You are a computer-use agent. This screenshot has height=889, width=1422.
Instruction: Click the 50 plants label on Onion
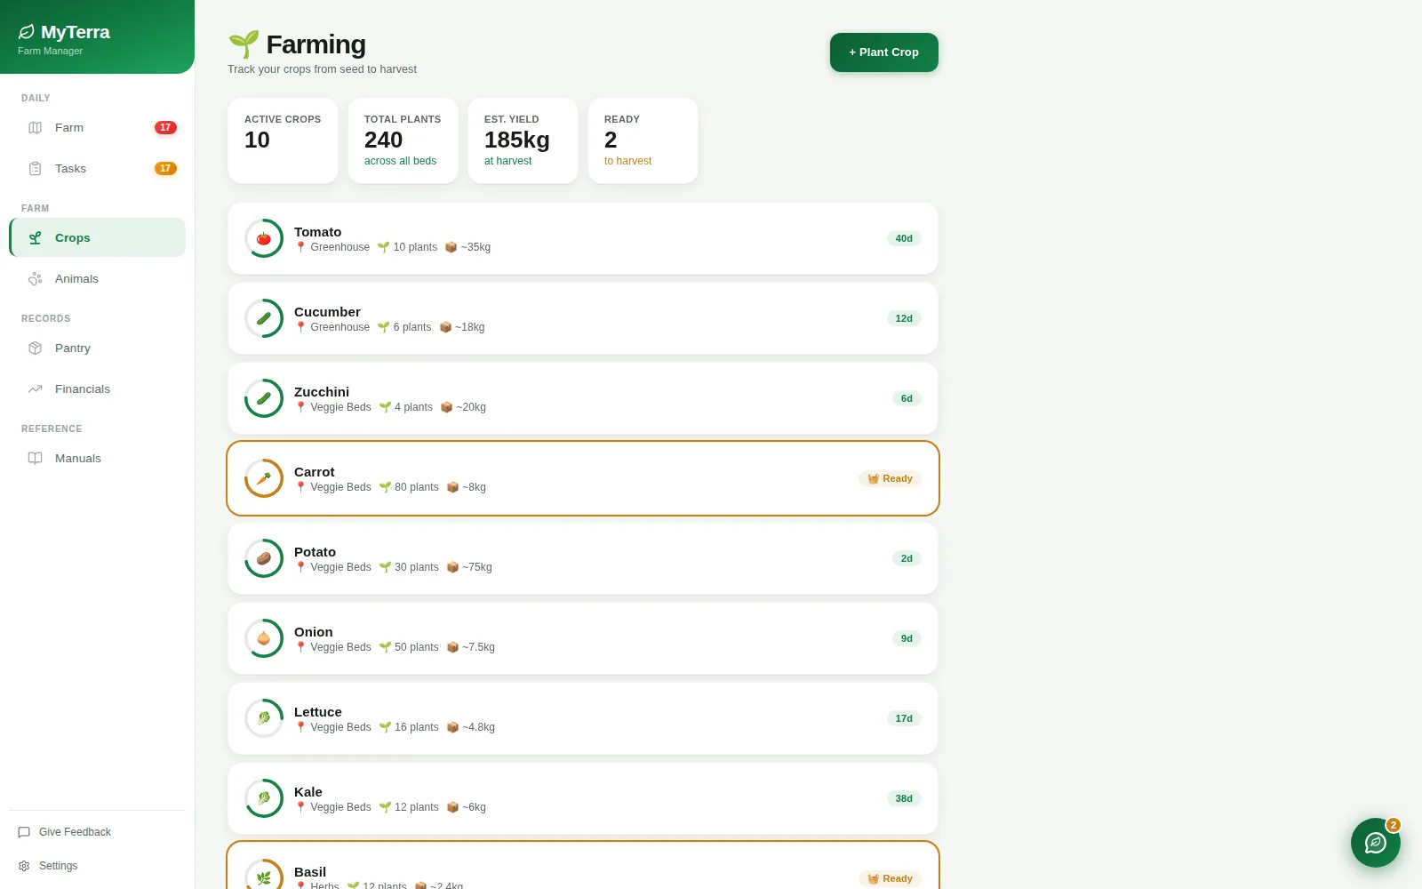pyautogui.click(x=409, y=647)
